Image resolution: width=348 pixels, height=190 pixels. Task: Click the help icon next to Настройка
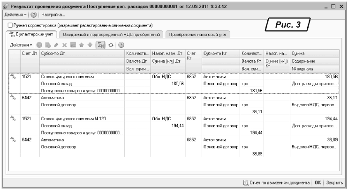pyautogui.click(x=33, y=16)
